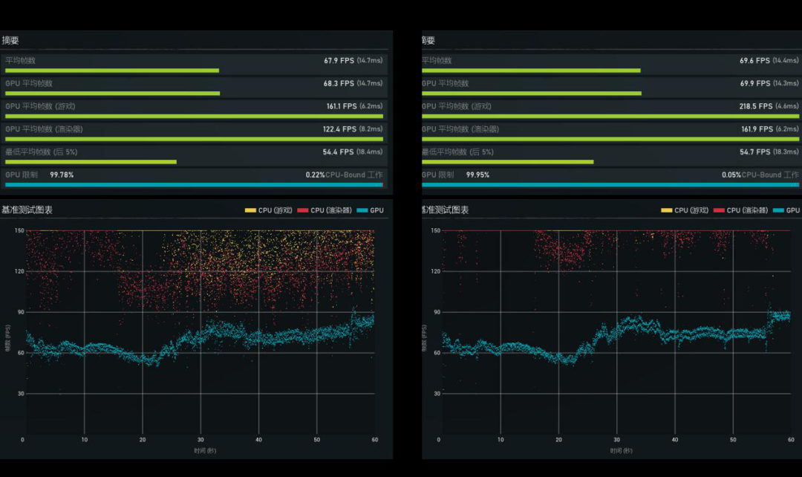Click the 18.3ms value next to 54.7 FPS
This screenshot has width=802, height=477.
pyautogui.click(x=786, y=152)
